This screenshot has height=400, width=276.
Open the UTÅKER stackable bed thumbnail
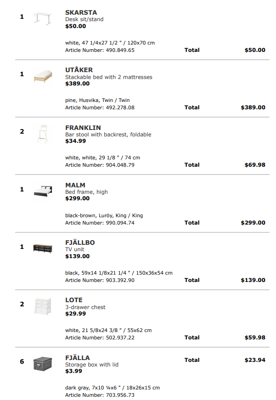43,76
